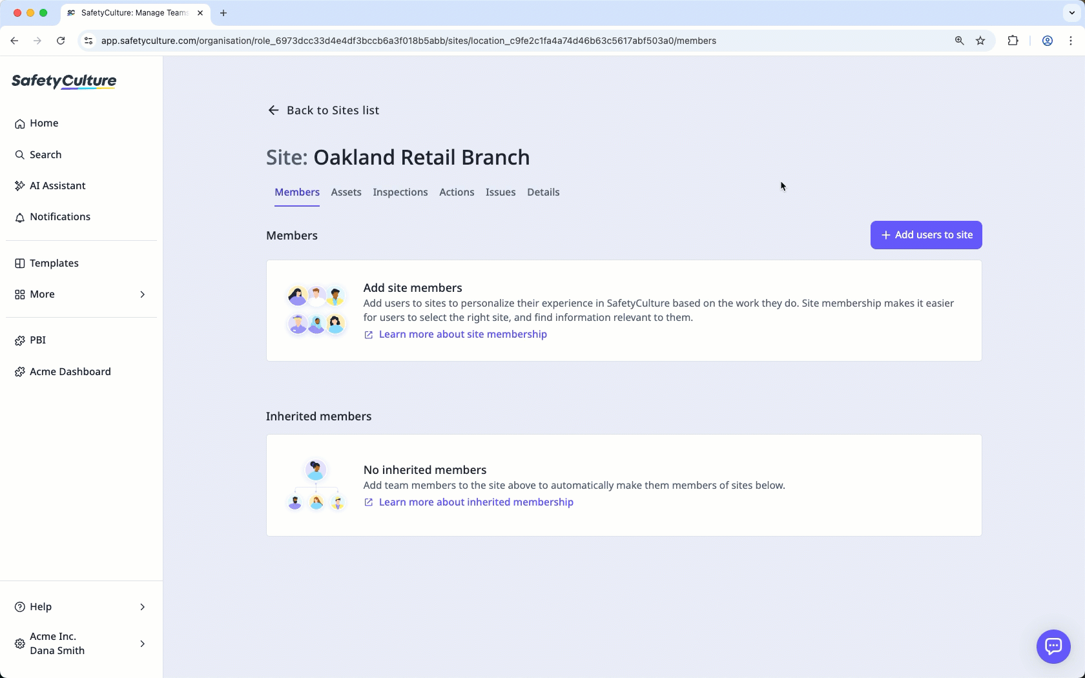Image resolution: width=1085 pixels, height=678 pixels.
Task: Click the Help question mark icon
Action: (20, 607)
